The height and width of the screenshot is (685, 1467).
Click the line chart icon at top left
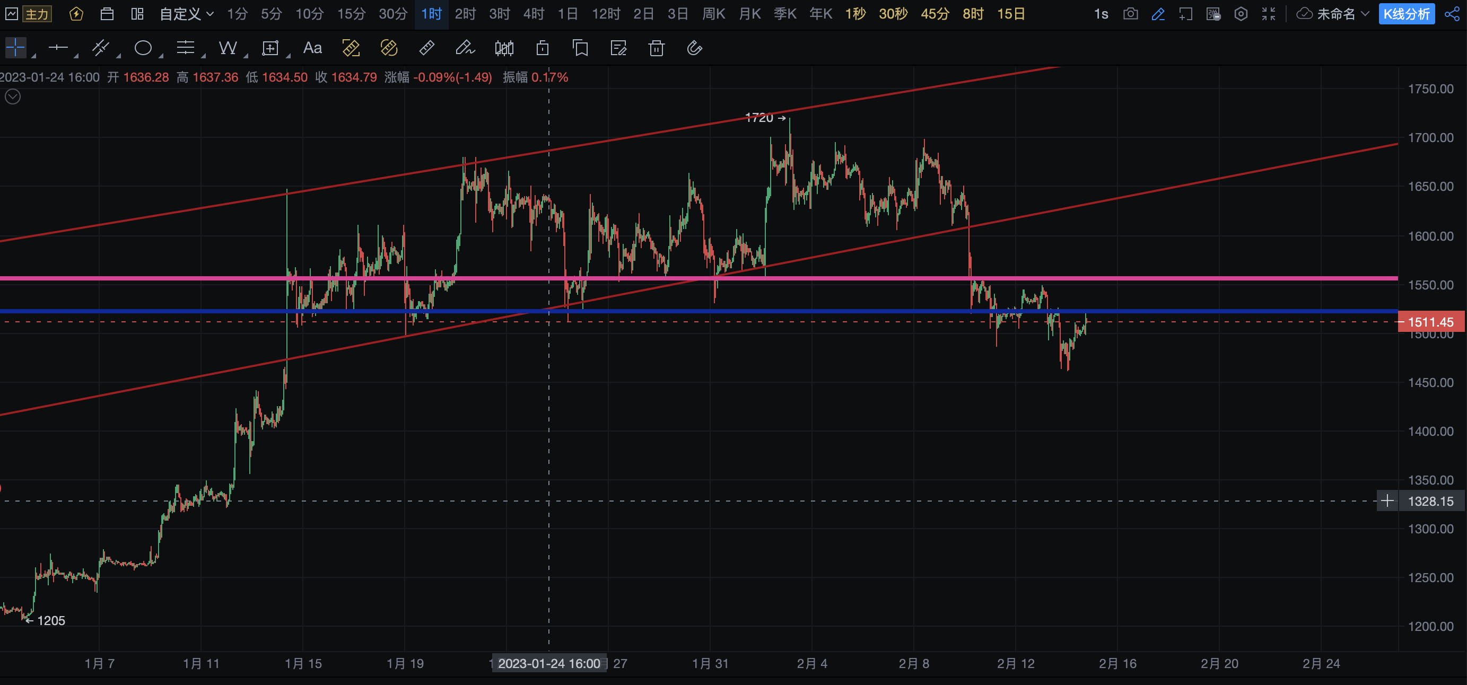(x=11, y=14)
